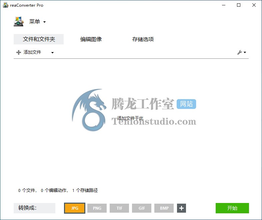Screen dimensions: 262x220
Task: Click the green 开始 button
Action: [x=232, y=208]
